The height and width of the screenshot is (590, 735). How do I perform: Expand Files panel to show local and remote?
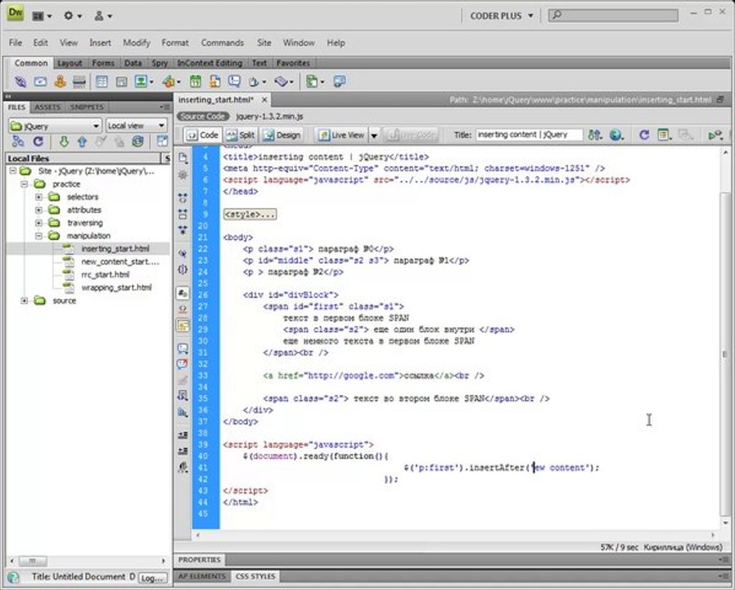pos(162,141)
